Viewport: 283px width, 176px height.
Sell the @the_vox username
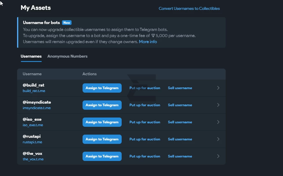pos(180,156)
